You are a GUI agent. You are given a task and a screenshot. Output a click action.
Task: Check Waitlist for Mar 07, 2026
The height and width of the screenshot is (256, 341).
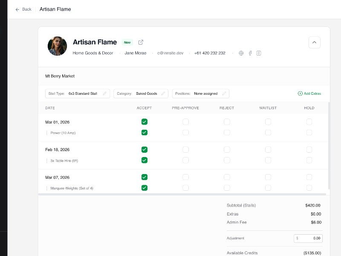(268, 177)
